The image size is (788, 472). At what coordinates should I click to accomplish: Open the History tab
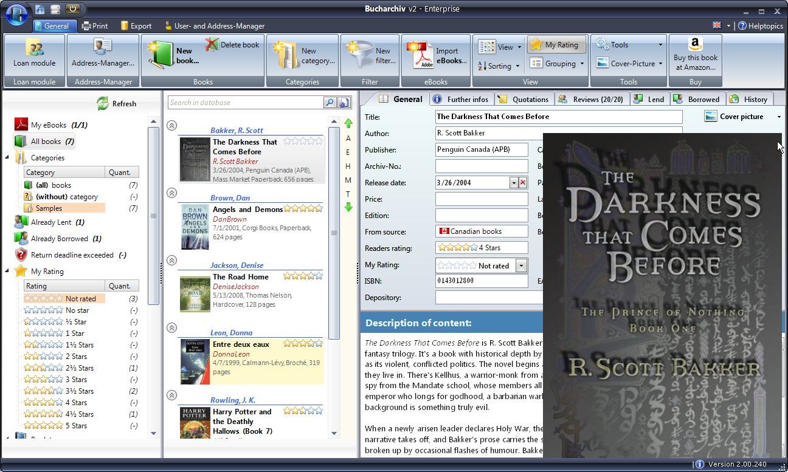pyautogui.click(x=748, y=99)
